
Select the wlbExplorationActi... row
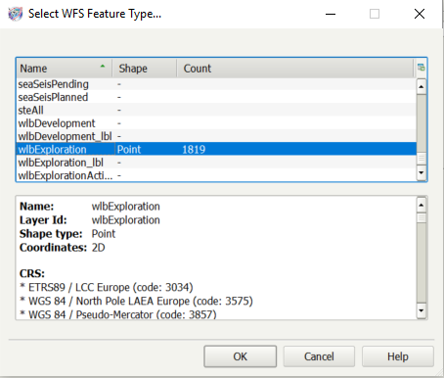[216, 175]
